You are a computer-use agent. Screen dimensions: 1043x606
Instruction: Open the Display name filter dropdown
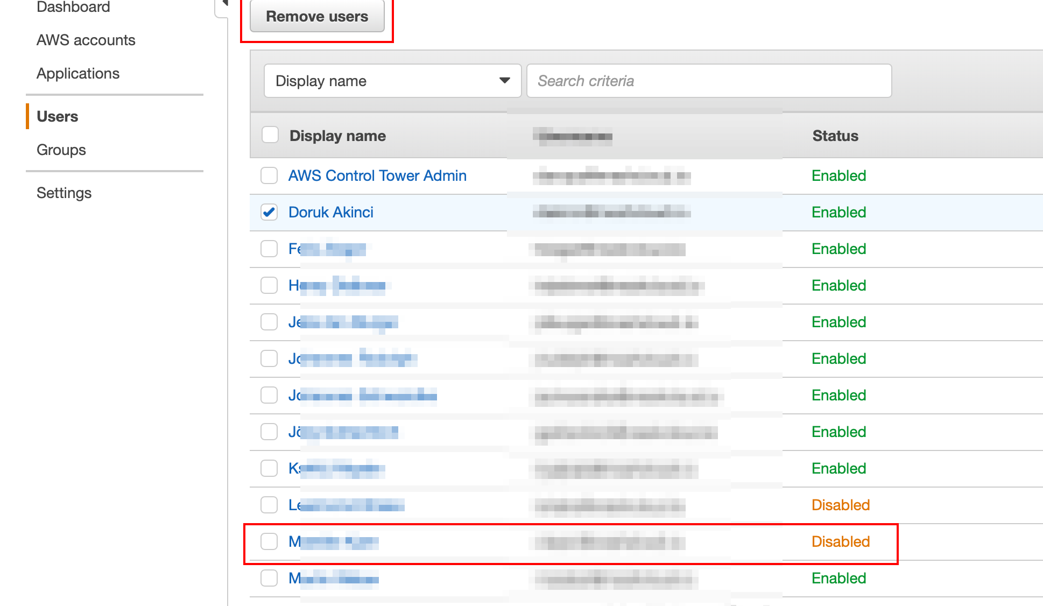(392, 81)
